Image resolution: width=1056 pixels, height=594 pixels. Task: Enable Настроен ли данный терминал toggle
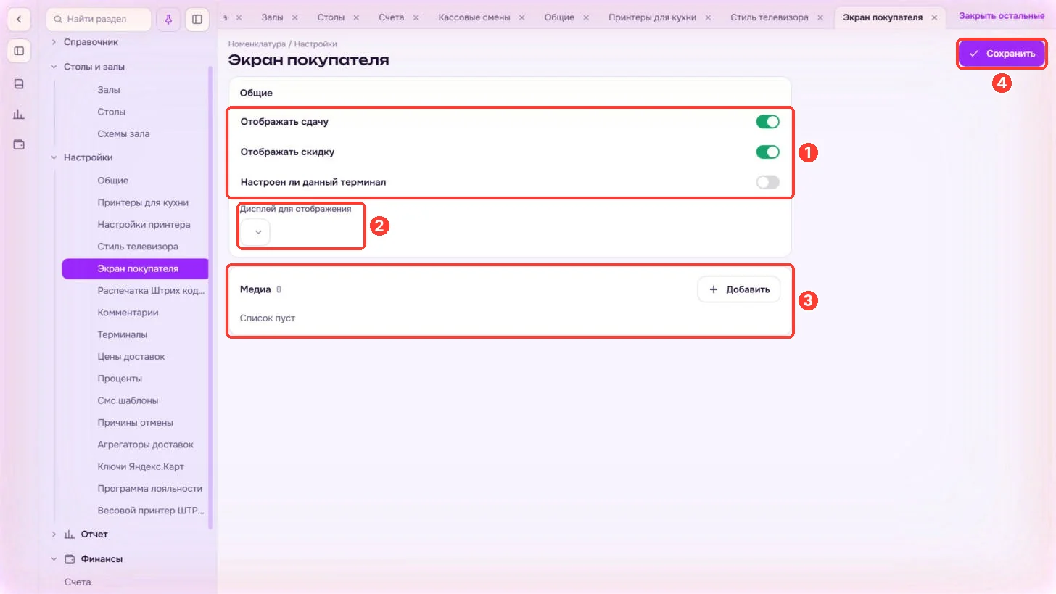pyautogui.click(x=767, y=182)
